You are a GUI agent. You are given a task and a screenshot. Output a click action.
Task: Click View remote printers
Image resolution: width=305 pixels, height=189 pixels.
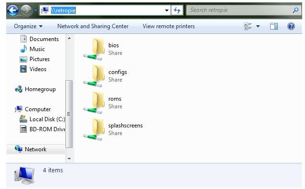pyautogui.click(x=168, y=26)
